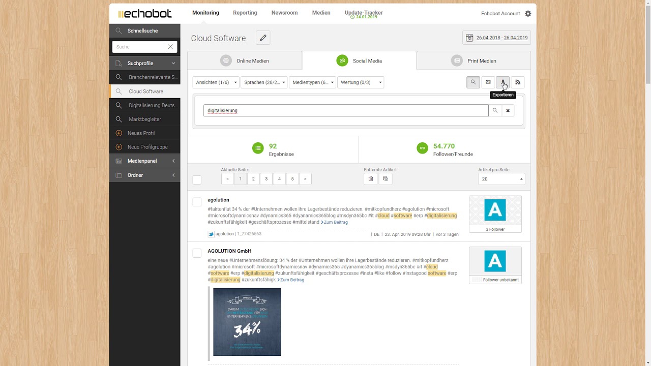
Task: Open Echobot Account settings gear
Action: click(528, 14)
